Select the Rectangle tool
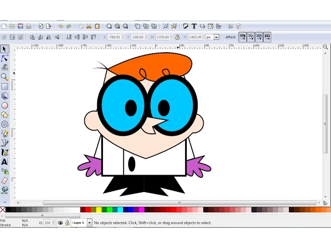Viewport: 331px width, 248px height. [5, 86]
